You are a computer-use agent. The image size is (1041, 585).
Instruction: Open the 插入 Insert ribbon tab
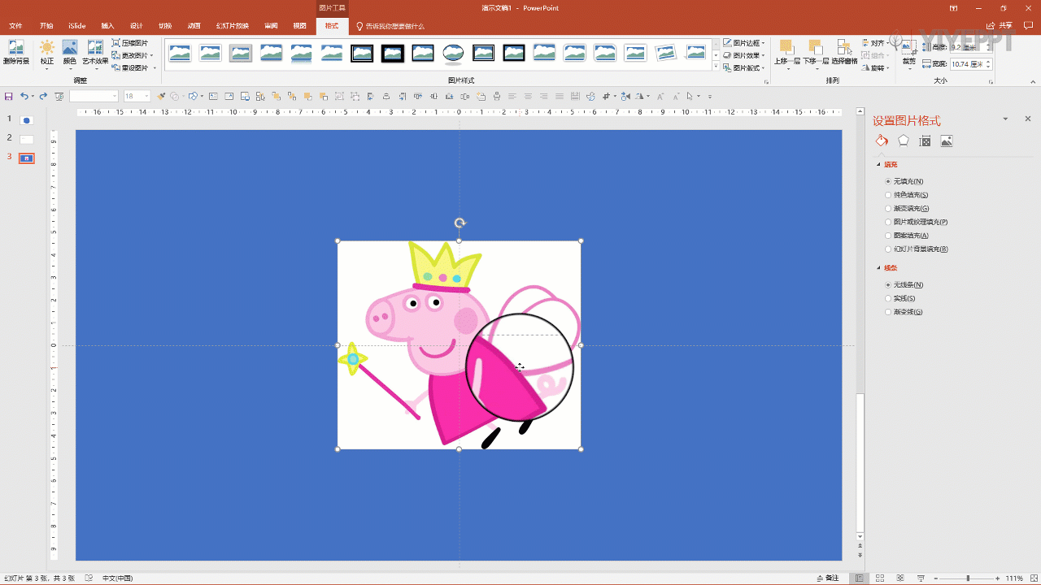(107, 26)
